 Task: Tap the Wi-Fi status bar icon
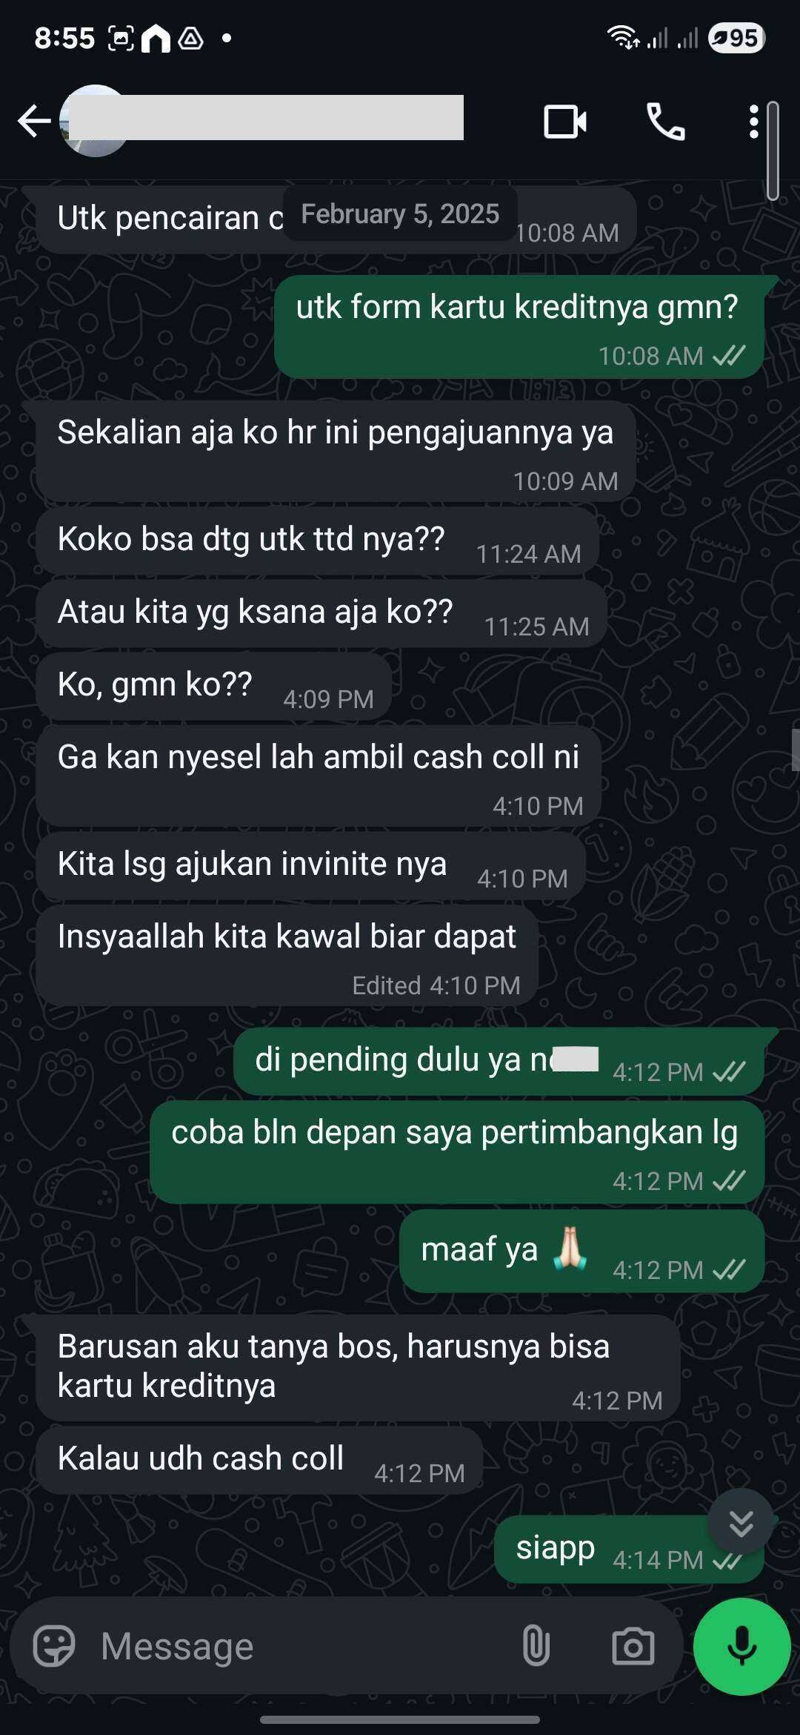pyautogui.click(x=623, y=37)
